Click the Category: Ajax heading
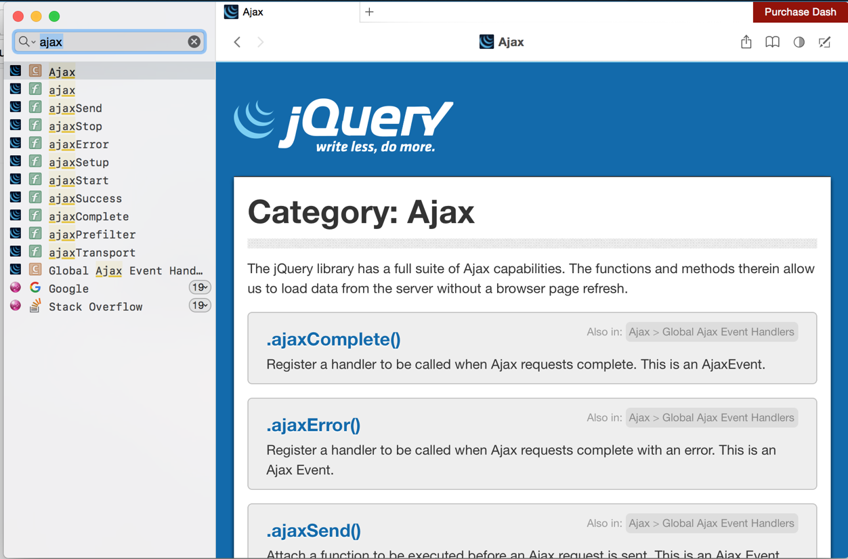848x559 pixels. [x=361, y=212]
